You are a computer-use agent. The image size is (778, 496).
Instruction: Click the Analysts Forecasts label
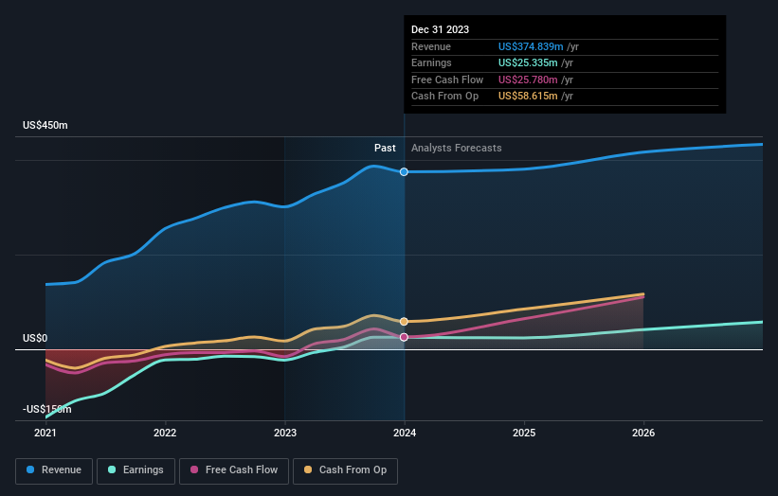tap(457, 149)
